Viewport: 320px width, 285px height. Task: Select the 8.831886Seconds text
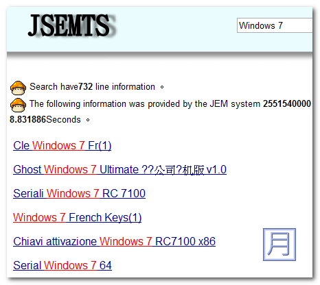(x=45, y=120)
